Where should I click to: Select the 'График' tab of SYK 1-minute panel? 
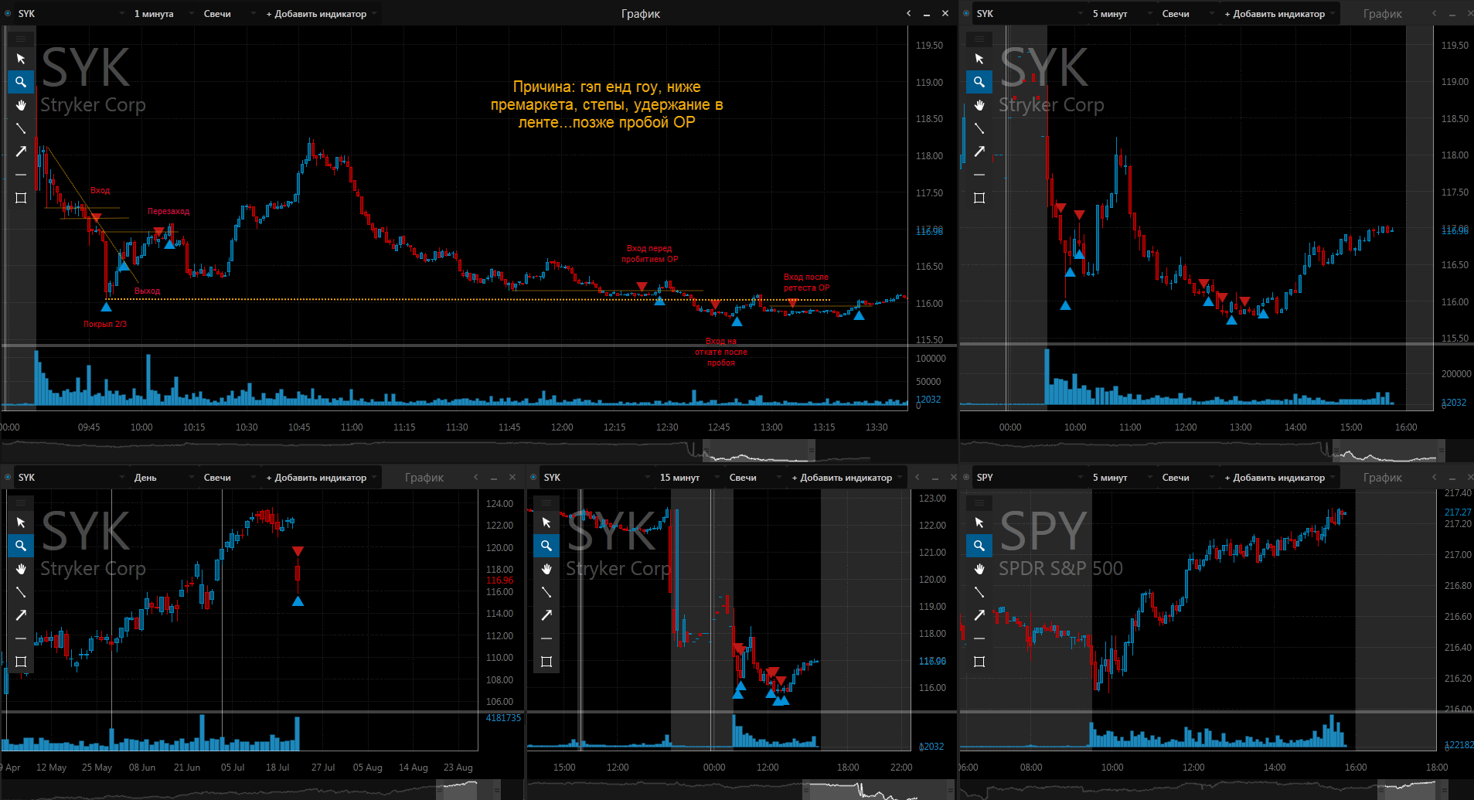(x=641, y=14)
